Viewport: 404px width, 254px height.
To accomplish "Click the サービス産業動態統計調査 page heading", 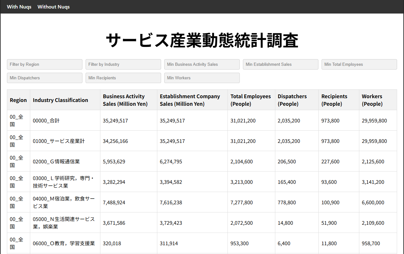I will pos(202,41).
